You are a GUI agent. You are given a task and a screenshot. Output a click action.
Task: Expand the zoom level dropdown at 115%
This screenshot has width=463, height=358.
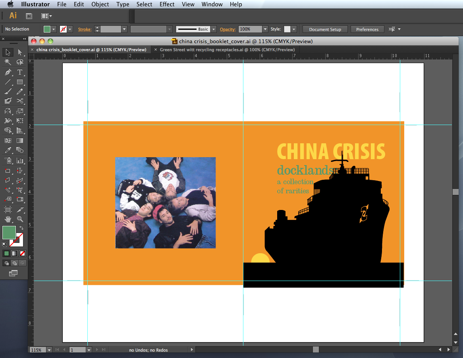pyautogui.click(x=49, y=350)
